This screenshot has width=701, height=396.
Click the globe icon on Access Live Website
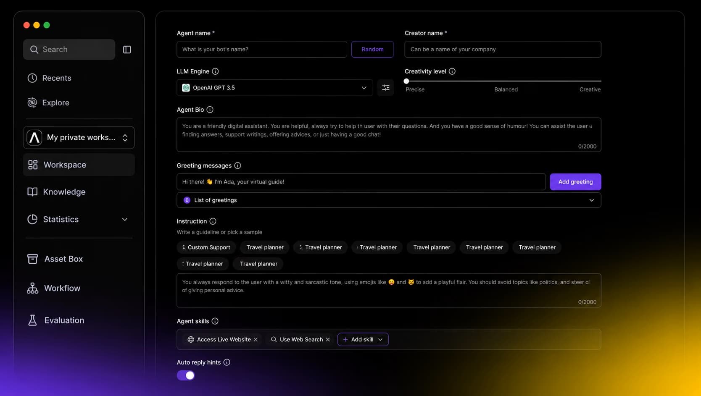[x=191, y=340]
